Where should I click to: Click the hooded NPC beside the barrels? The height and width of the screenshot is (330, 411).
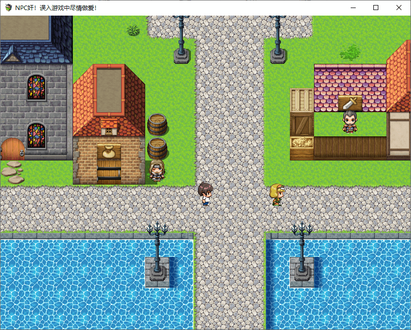[x=157, y=172]
